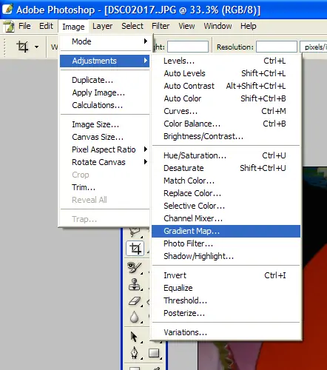Open Brightness/Contrast... adjustment
The width and height of the screenshot is (327, 370).
[226, 136]
